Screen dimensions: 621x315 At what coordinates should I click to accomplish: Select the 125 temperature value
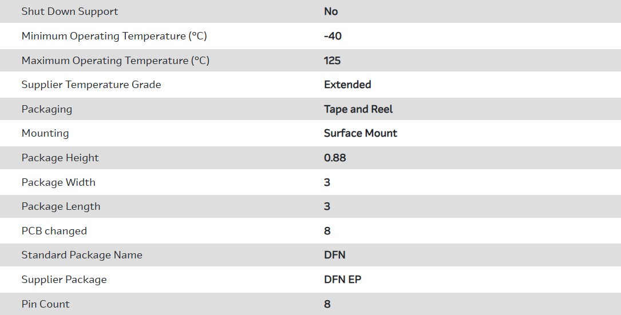coord(332,61)
